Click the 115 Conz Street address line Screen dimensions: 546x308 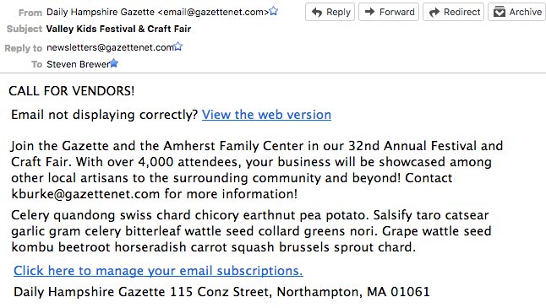click(x=221, y=292)
